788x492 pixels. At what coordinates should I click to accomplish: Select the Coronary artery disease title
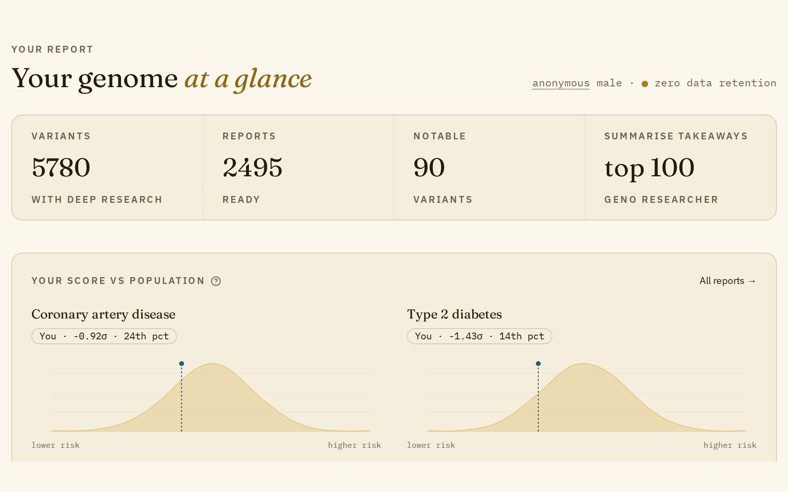103,314
